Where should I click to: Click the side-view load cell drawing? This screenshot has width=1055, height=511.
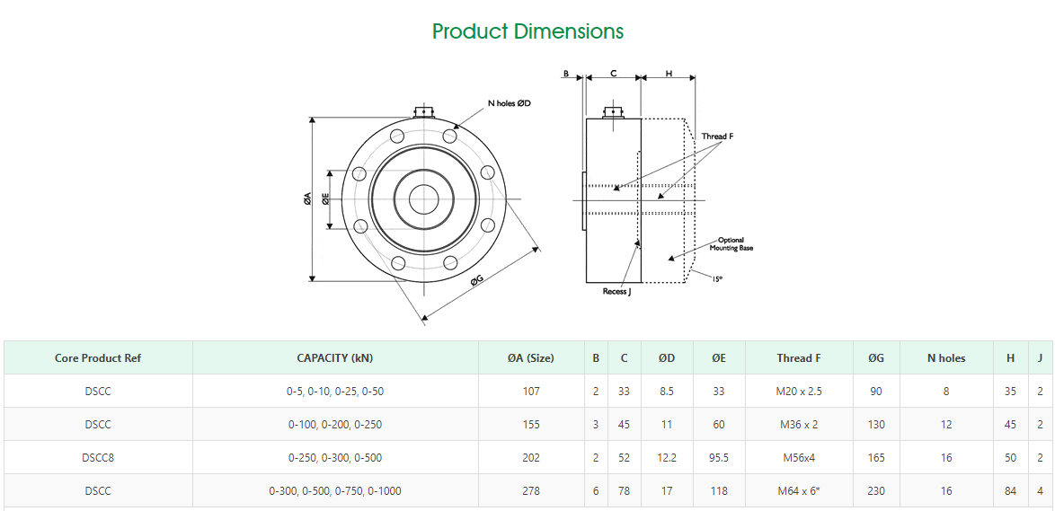click(638, 199)
